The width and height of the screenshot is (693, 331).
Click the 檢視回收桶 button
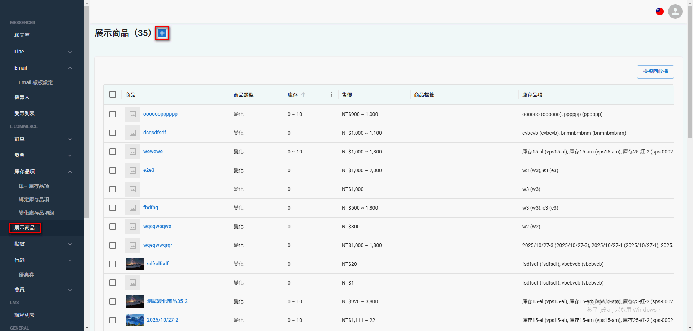655,72
